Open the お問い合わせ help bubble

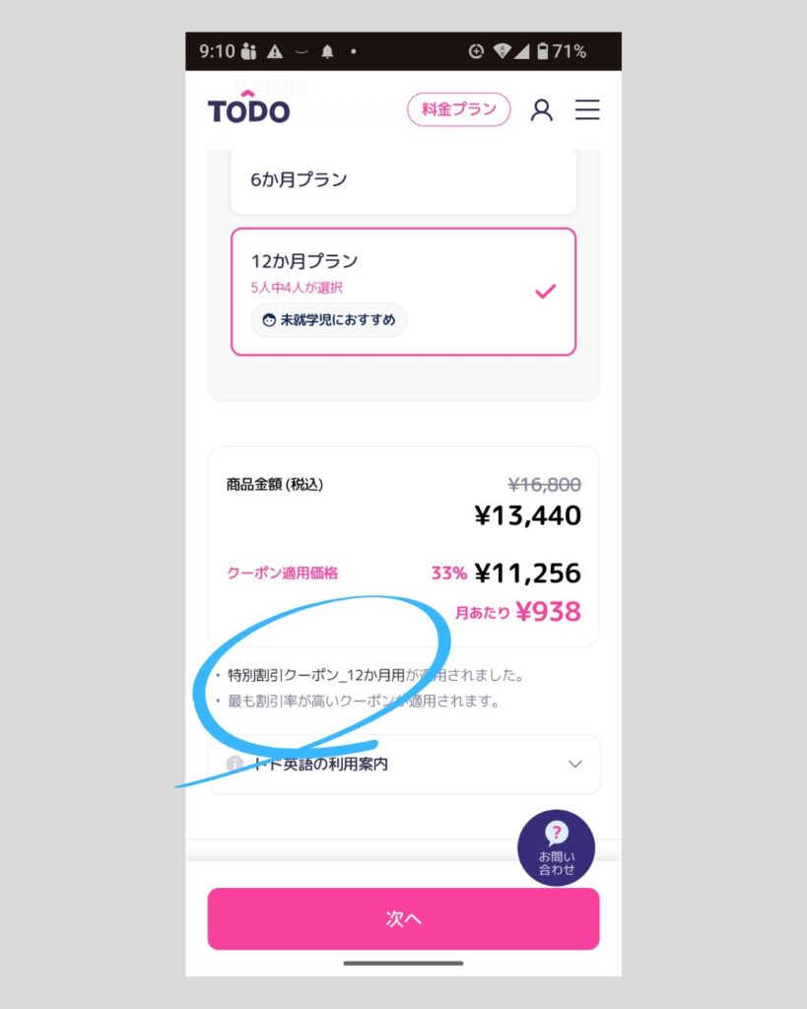[x=556, y=847]
